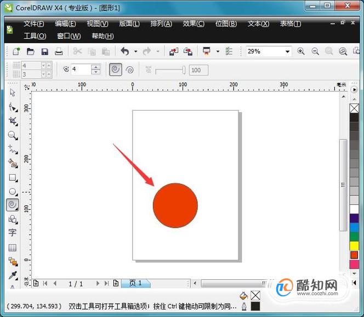Image resolution: width=364 pixels, height=317 pixels.
Task: Open the 工具(O) menu
Action: click(35, 36)
